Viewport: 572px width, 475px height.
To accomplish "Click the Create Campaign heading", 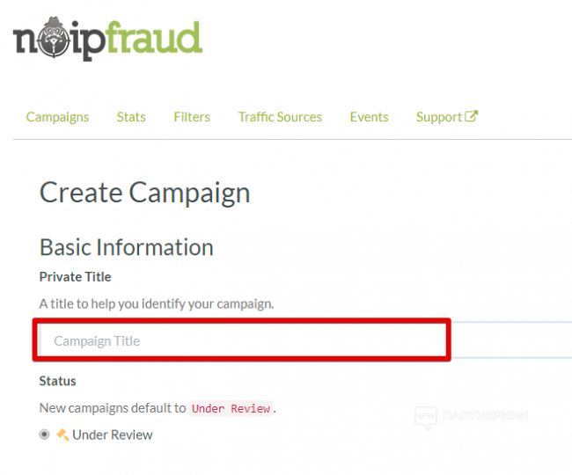I will coord(145,193).
